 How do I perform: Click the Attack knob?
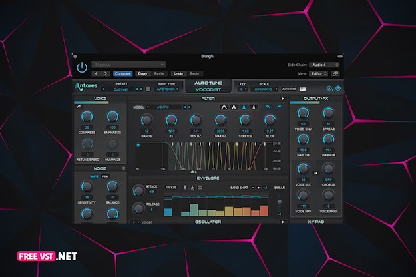(x=138, y=190)
